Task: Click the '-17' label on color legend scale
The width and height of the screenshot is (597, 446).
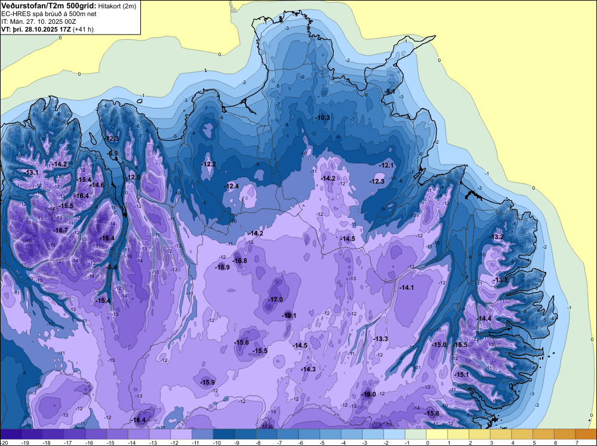Action: point(68,443)
